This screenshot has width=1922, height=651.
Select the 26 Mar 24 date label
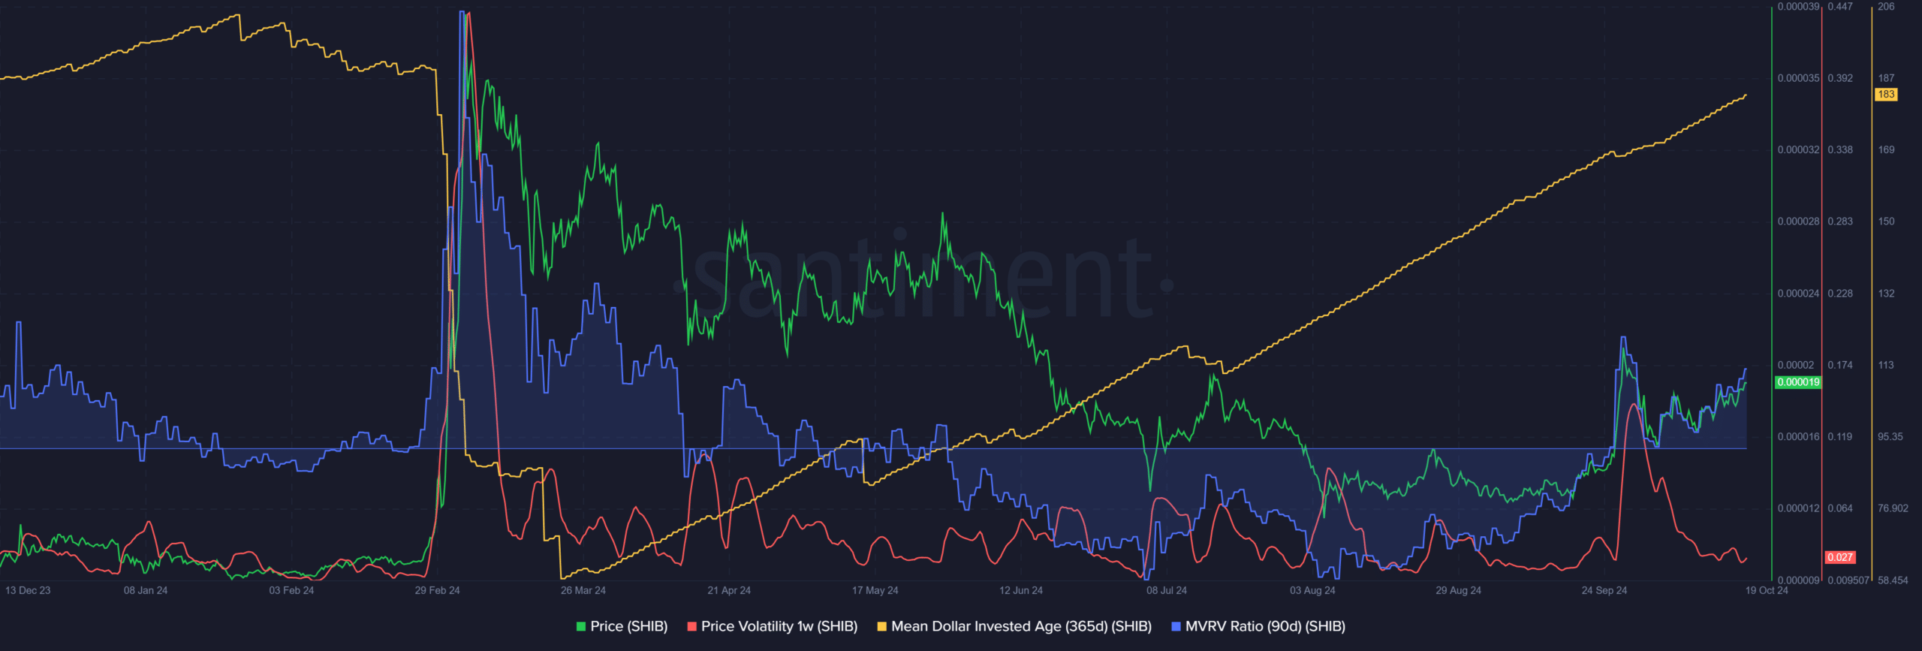pos(583,590)
